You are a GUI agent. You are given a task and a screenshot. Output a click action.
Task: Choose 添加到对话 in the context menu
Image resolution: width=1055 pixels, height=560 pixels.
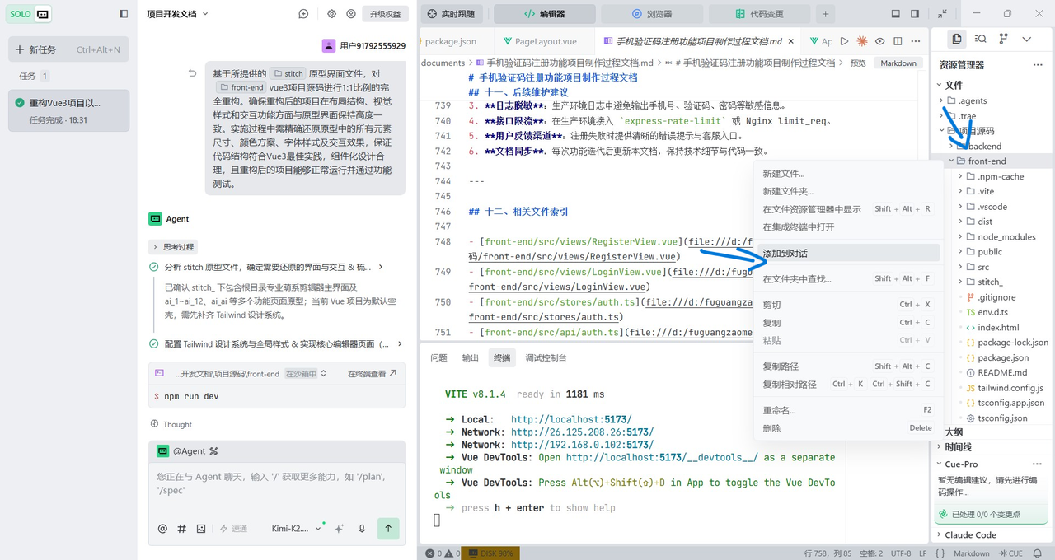tap(847, 253)
